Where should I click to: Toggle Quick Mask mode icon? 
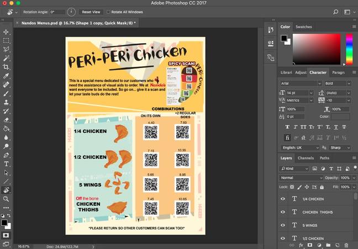click(6, 235)
